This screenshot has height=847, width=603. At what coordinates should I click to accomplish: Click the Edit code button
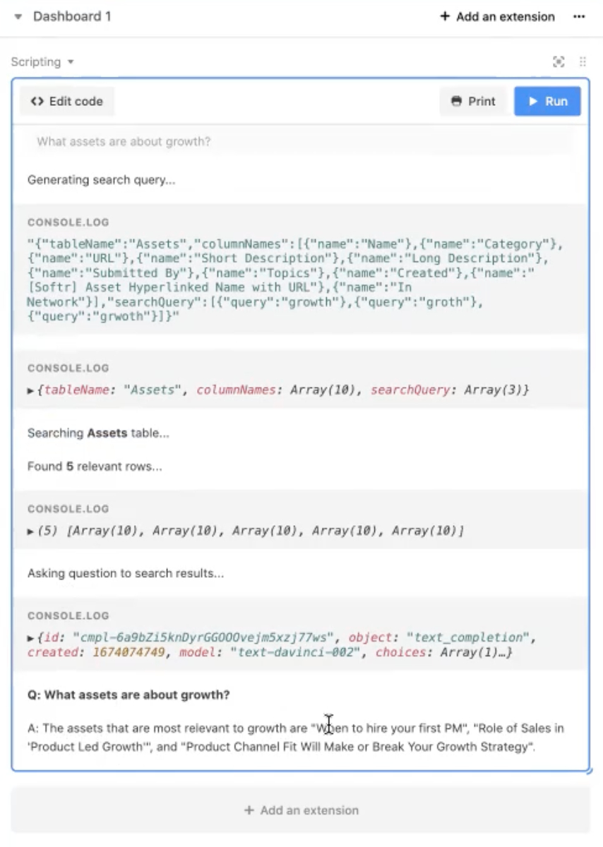tap(67, 102)
